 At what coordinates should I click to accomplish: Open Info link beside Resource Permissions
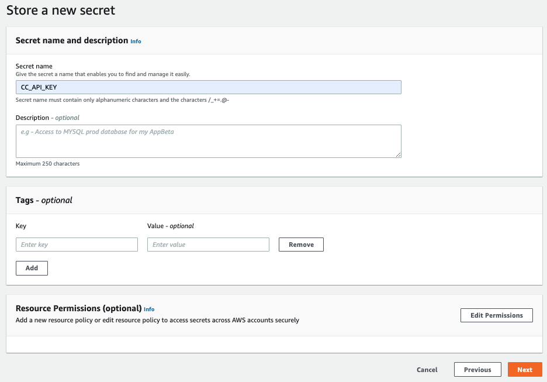149,309
